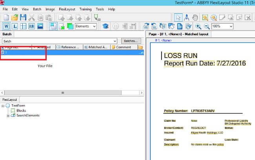The image size is (255, 160).
Task: Toggle the highlighted blue block display button
Action: 53,26
